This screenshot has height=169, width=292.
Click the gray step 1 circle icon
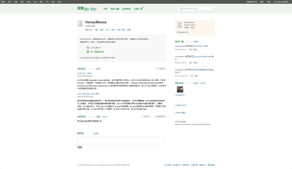pos(88,47)
